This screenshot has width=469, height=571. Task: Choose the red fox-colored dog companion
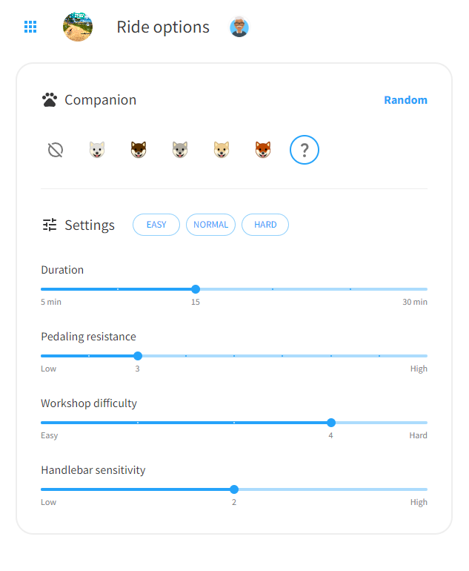(263, 150)
